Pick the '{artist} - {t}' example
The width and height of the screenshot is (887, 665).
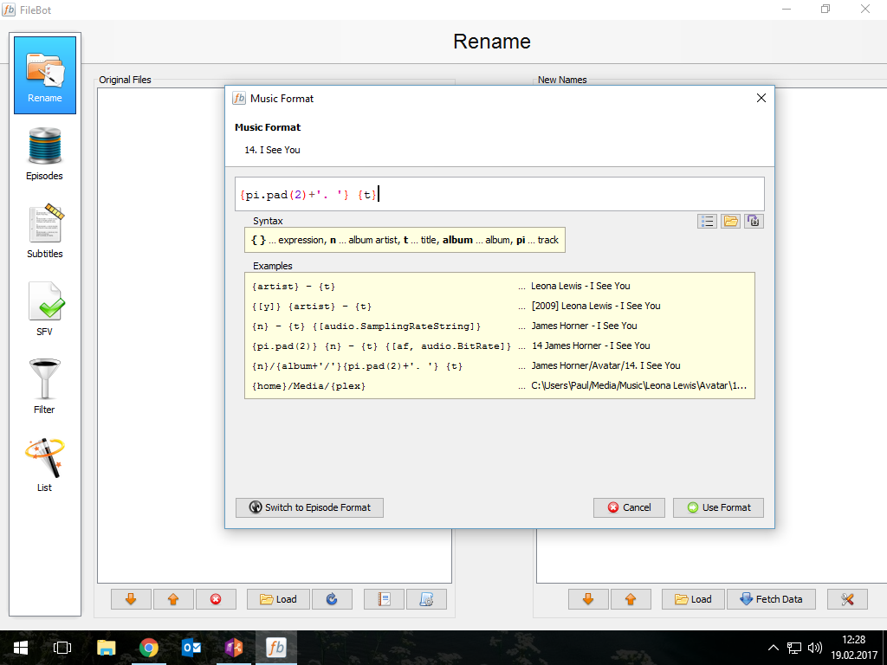tap(294, 287)
